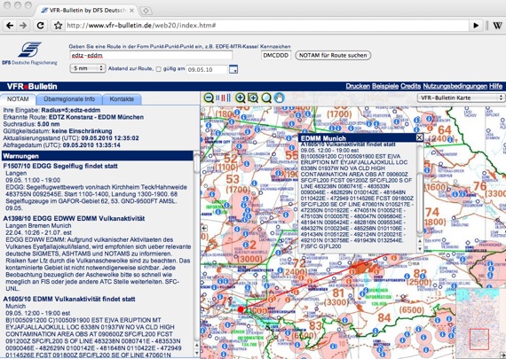Screen dimensions: 506x359
Task: Click 'Erkannte Route: EDTZ Konstanz - EDDM München' line
Action: pyautogui.click(x=74, y=117)
